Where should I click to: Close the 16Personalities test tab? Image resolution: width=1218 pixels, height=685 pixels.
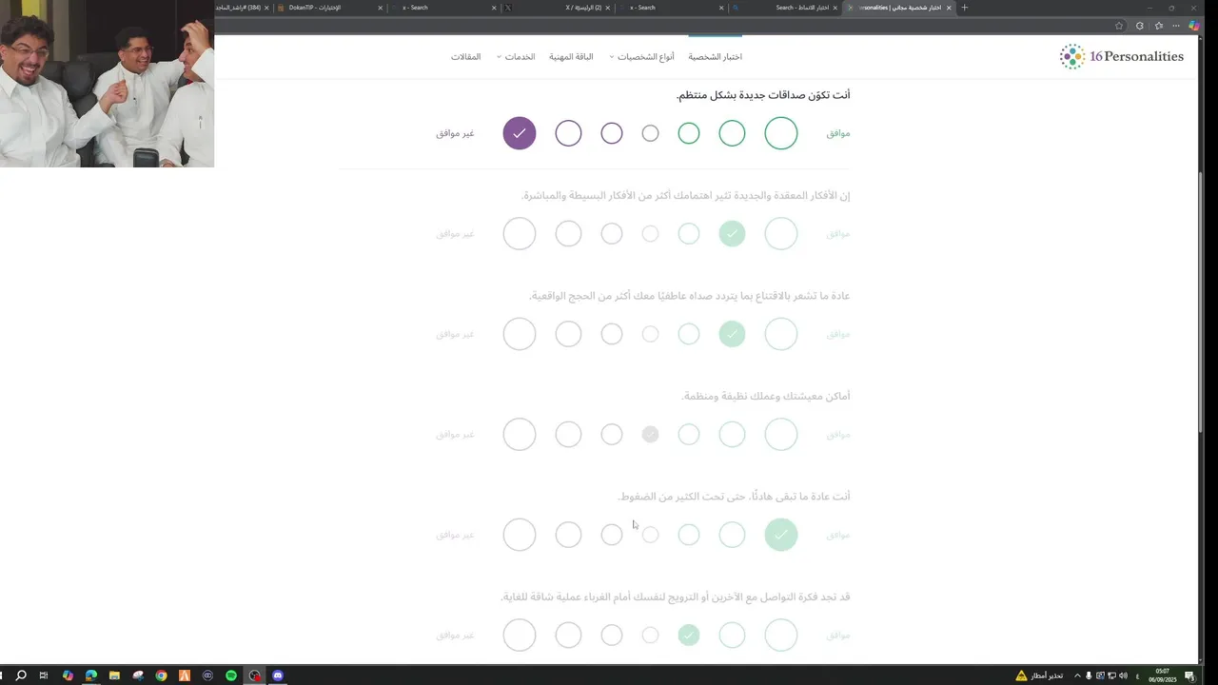coord(949,8)
